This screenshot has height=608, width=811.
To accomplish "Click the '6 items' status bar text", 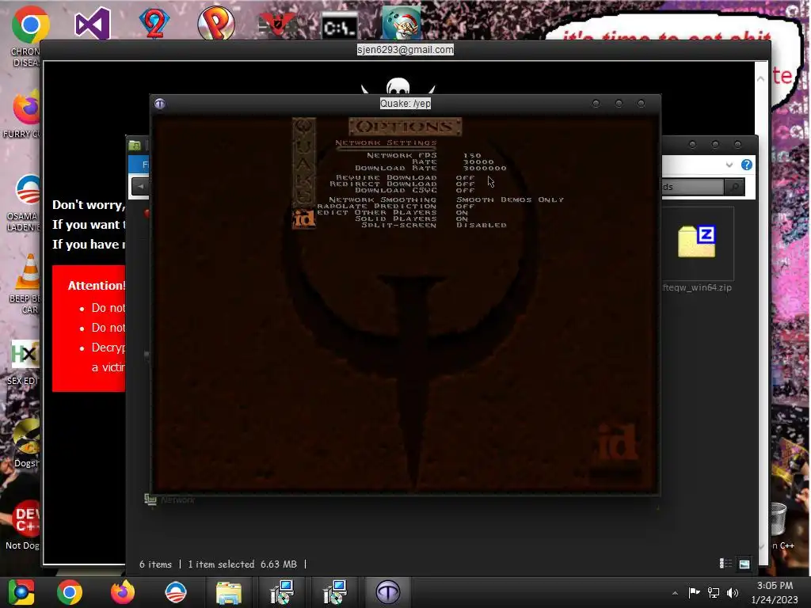I will click(155, 564).
